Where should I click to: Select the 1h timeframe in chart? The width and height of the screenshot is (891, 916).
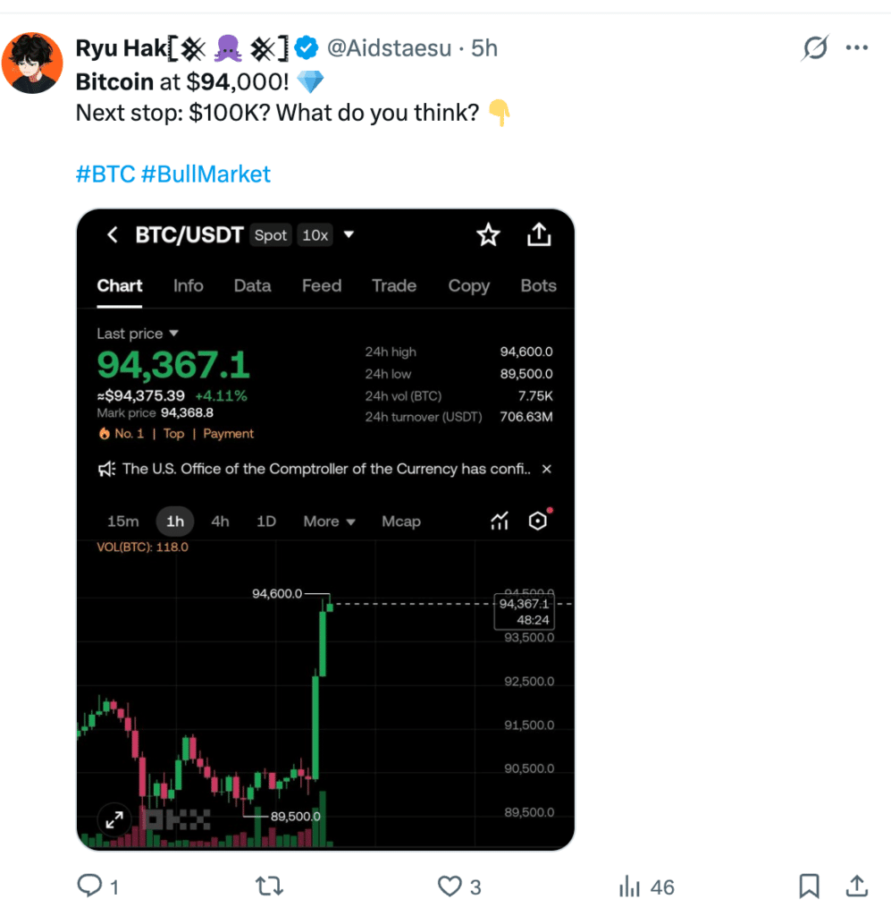(175, 522)
